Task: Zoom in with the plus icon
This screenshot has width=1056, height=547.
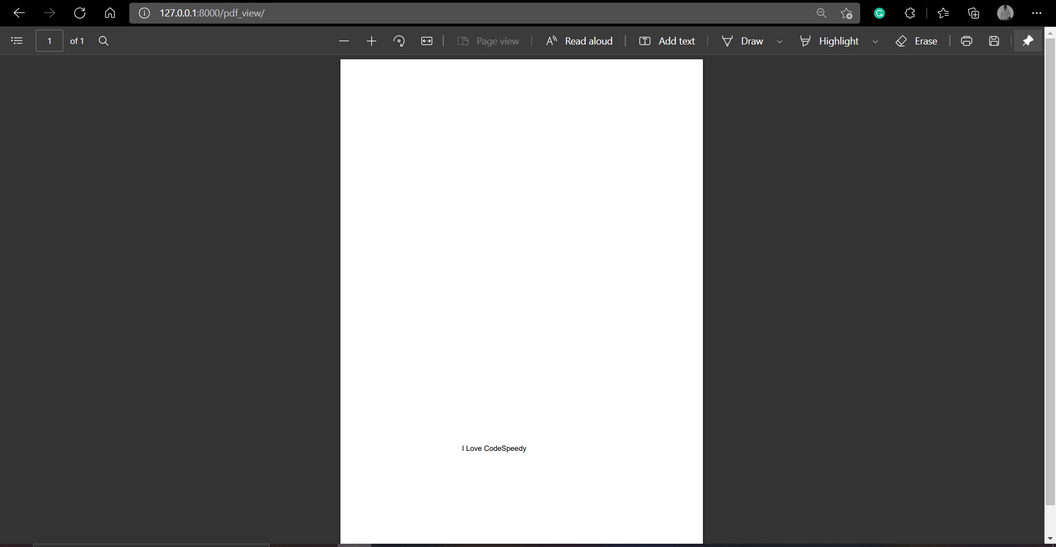Action: [371, 41]
